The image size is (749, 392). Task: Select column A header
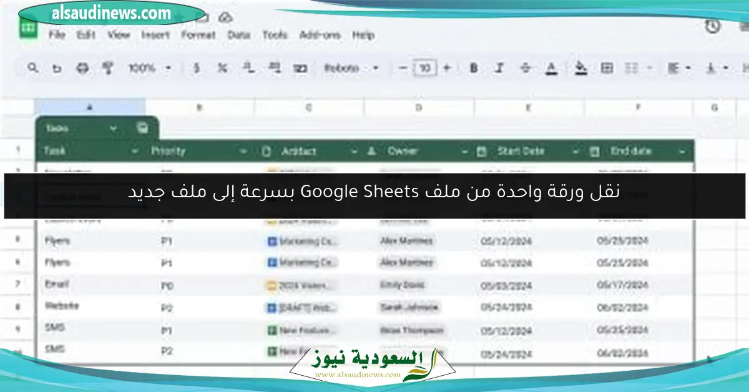pyautogui.click(x=90, y=107)
